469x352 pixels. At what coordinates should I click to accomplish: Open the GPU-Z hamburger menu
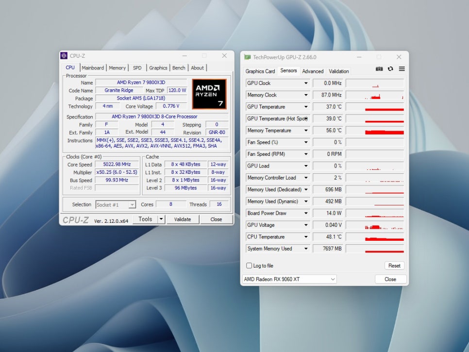[402, 69]
